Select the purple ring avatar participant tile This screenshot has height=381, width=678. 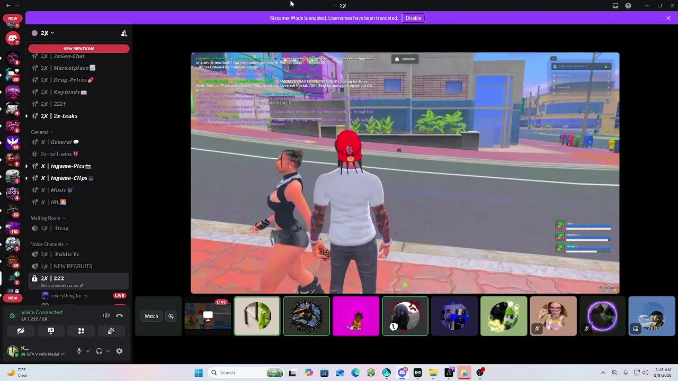(602, 316)
